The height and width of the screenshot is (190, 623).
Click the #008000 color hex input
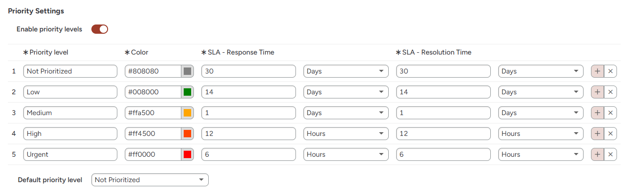(153, 92)
